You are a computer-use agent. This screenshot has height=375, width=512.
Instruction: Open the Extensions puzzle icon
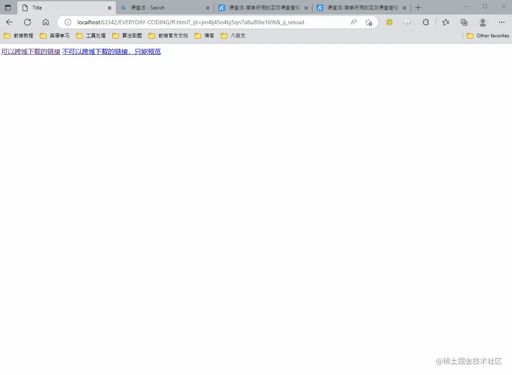426,22
